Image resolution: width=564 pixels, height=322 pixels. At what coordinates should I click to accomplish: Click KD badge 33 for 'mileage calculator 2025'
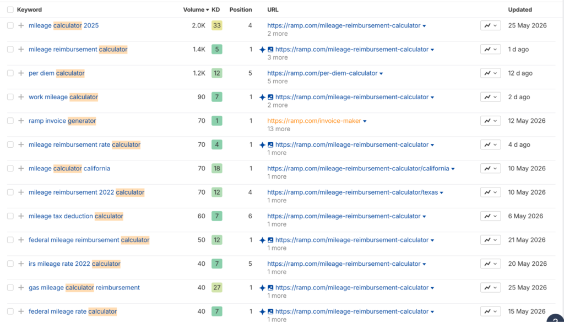[x=216, y=25]
